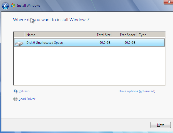This screenshot has width=173, height=133.
Task: Click the Windows flag logo in title bar
Action: (13, 5)
